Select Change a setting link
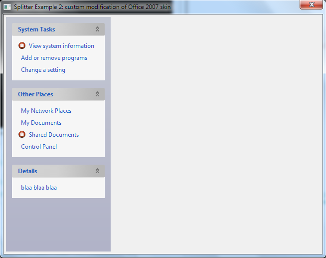The width and height of the screenshot is (326, 258). pos(43,70)
